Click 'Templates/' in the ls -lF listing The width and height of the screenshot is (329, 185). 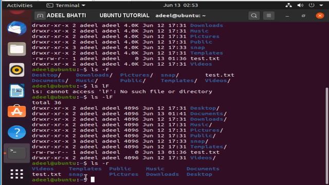[208, 146]
